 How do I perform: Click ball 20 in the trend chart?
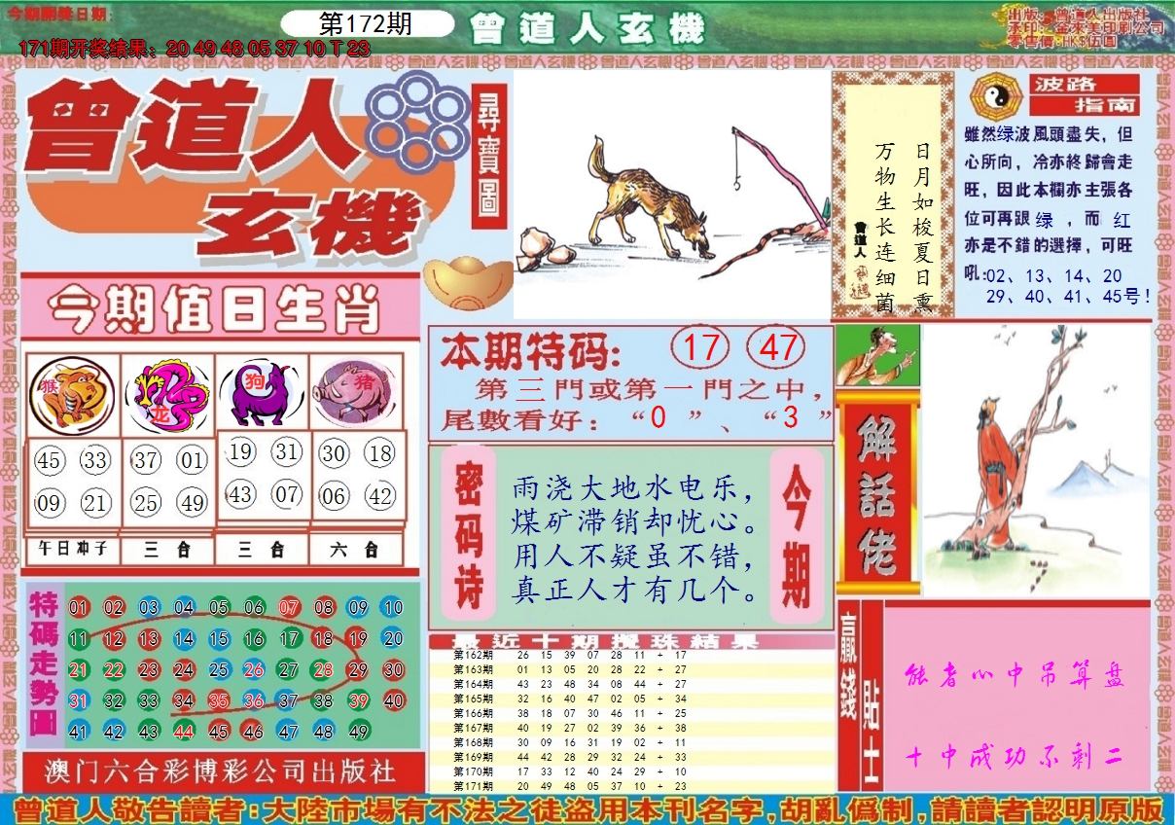pyautogui.click(x=393, y=639)
